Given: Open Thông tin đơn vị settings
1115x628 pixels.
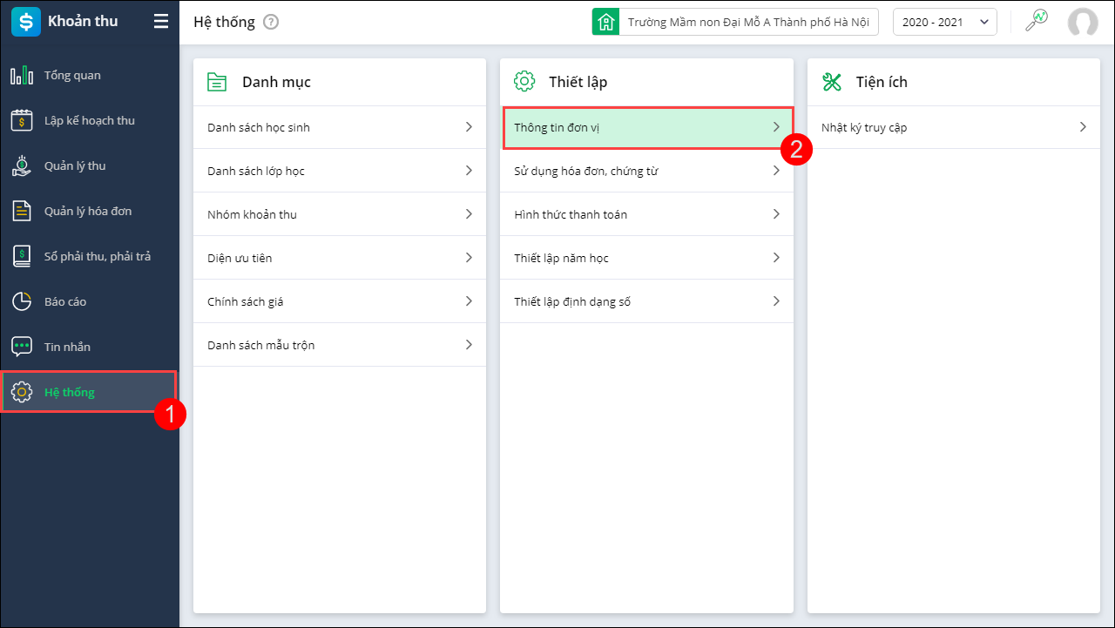Looking at the screenshot, I should pyautogui.click(x=647, y=128).
